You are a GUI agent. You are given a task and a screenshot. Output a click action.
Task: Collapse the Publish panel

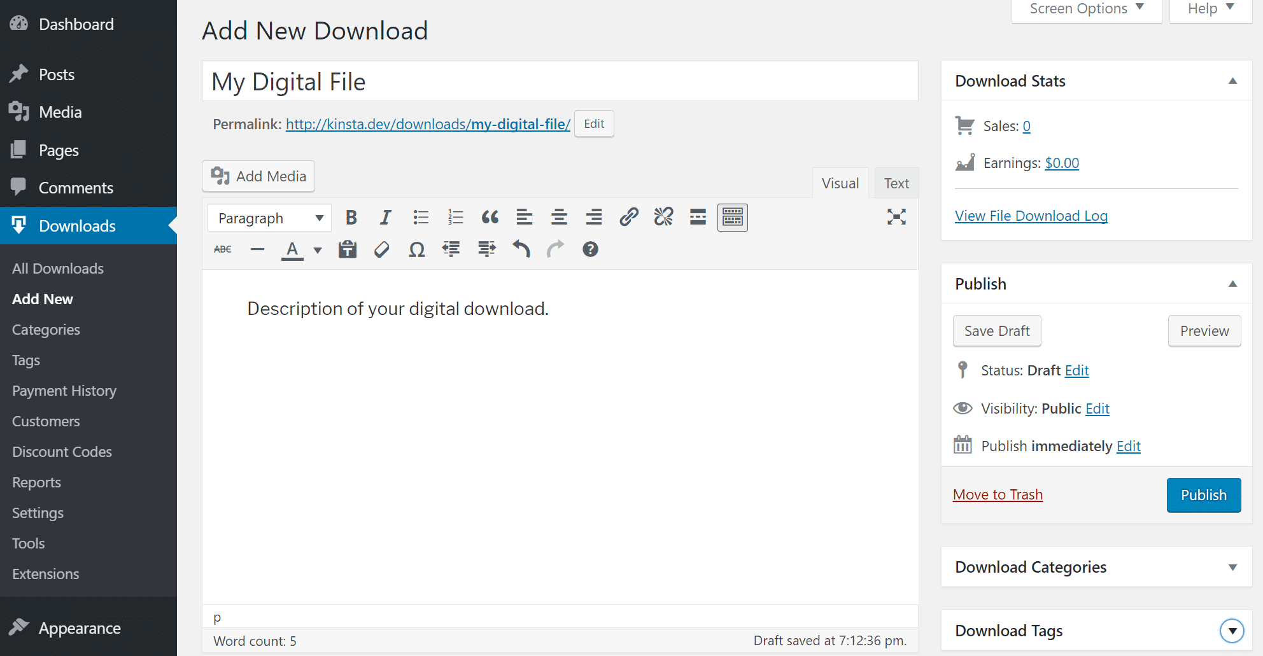point(1233,283)
